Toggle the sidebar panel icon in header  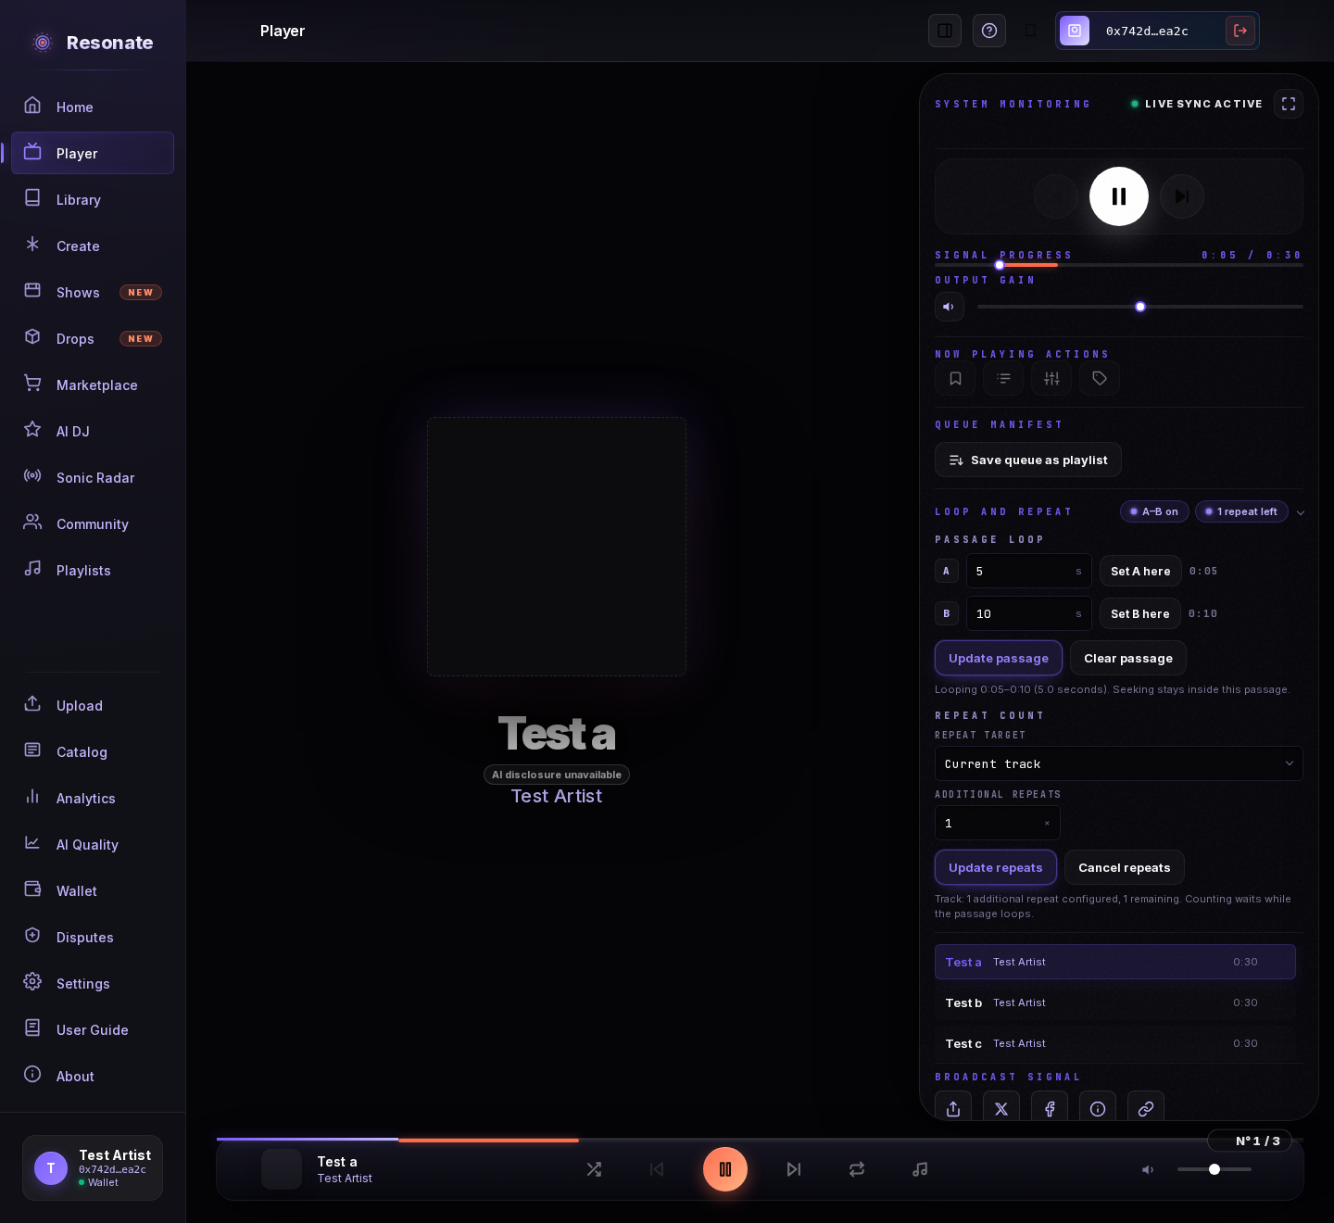tap(945, 31)
